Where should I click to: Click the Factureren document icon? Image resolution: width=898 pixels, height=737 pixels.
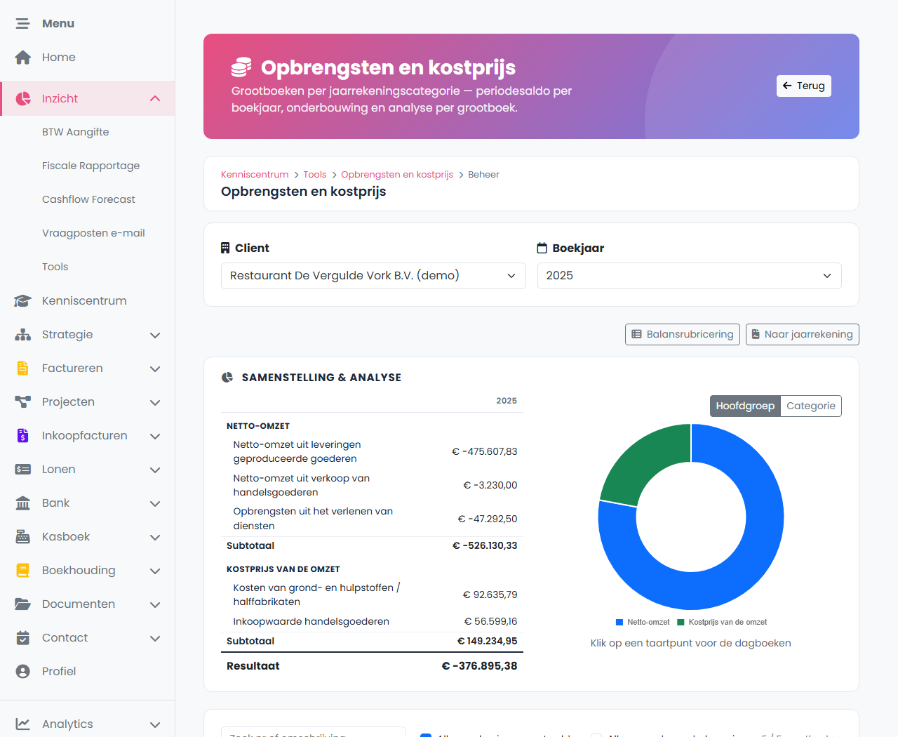coord(23,368)
